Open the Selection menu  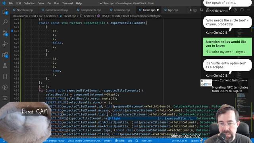pos(29,3)
